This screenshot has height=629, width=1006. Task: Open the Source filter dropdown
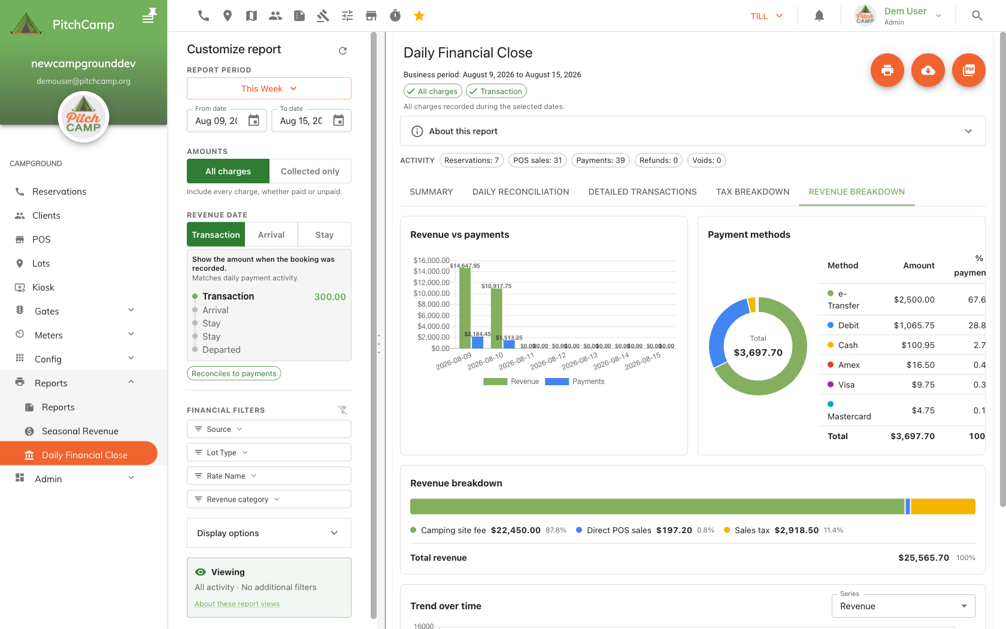[269, 430]
